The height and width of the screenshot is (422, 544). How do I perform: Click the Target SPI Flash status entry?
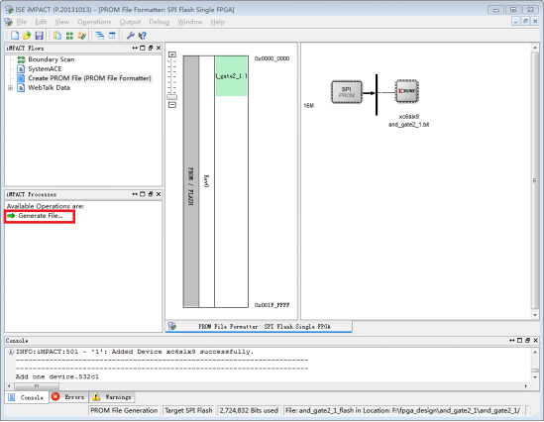(x=188, y=410)
